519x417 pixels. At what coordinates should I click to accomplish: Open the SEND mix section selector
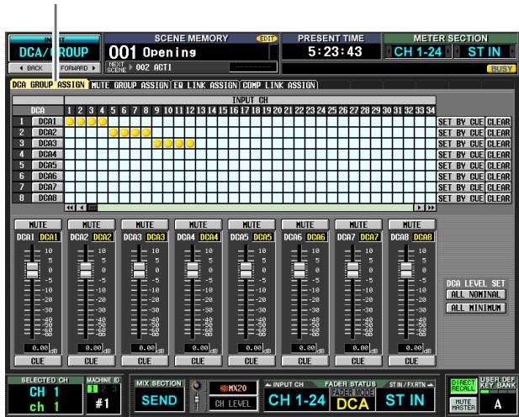pos(159,400)
